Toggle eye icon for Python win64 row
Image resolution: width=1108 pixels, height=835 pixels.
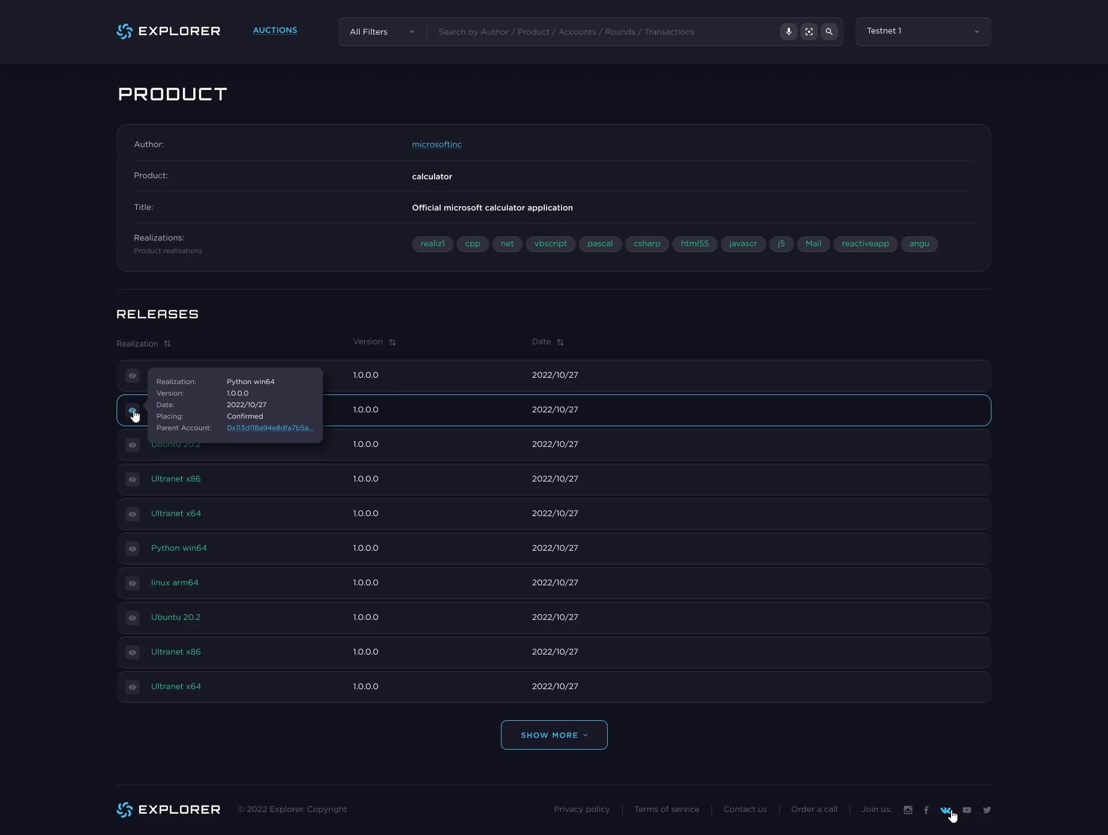pyautogui.click(x=132, y=548)
